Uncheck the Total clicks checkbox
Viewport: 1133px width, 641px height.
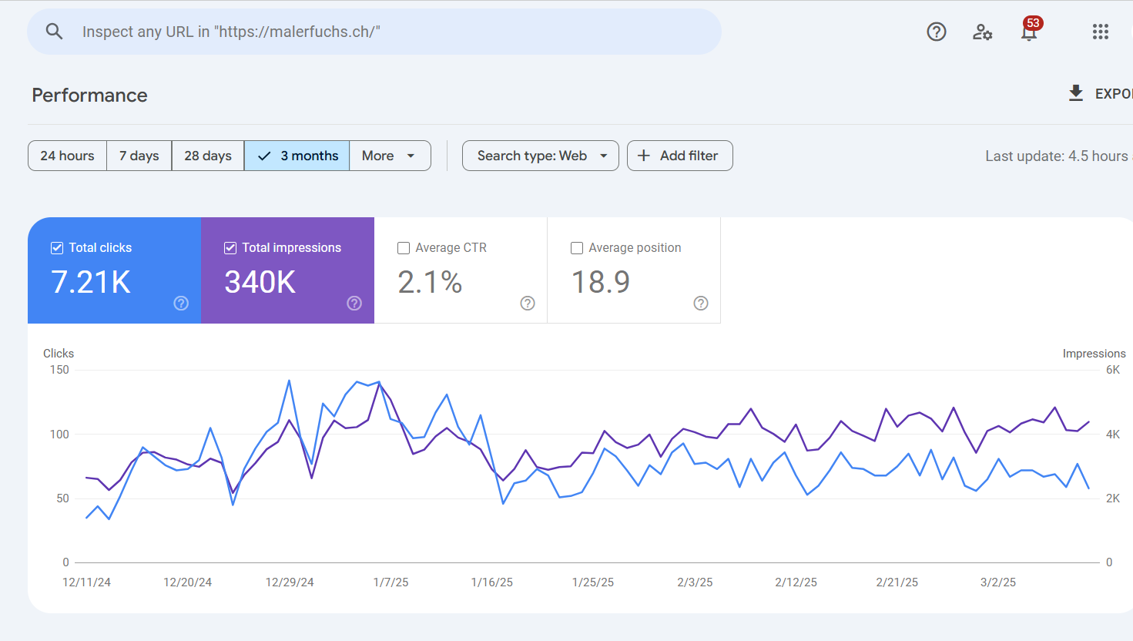(57, 248)
